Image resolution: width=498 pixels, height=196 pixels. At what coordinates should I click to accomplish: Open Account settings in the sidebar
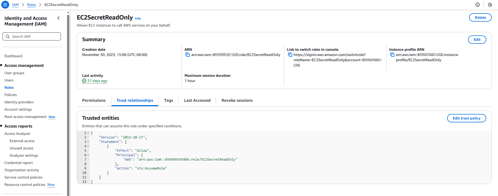tap(18, 109)
